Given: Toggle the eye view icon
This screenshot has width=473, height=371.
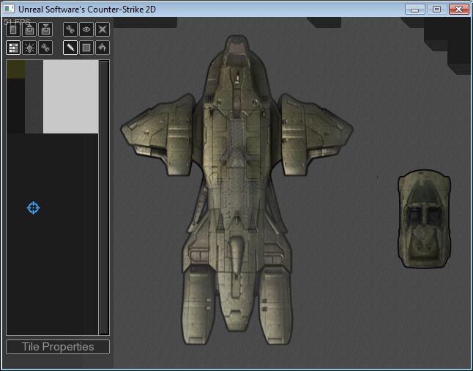Looking at the screenshot, I should (x=86, y=29).
